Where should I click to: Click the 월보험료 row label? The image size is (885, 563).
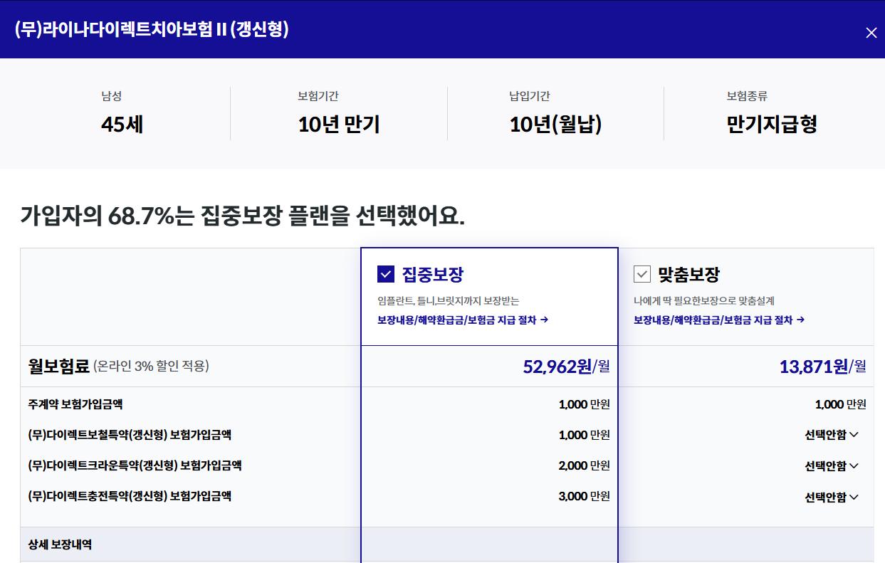click(59, 366)
